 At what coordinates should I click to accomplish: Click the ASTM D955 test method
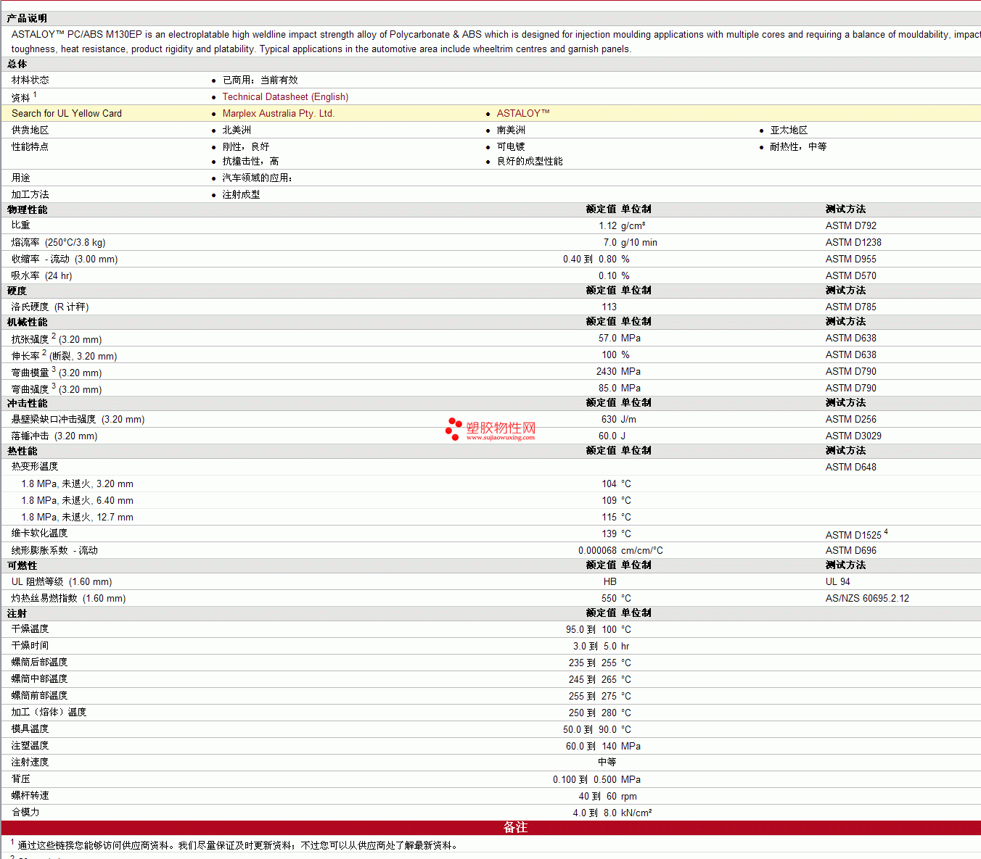point(851,259)
